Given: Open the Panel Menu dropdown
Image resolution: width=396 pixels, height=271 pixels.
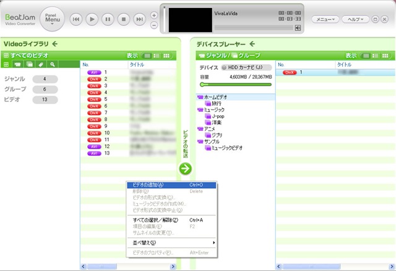Looking at the screenshot, I should 51,19.
